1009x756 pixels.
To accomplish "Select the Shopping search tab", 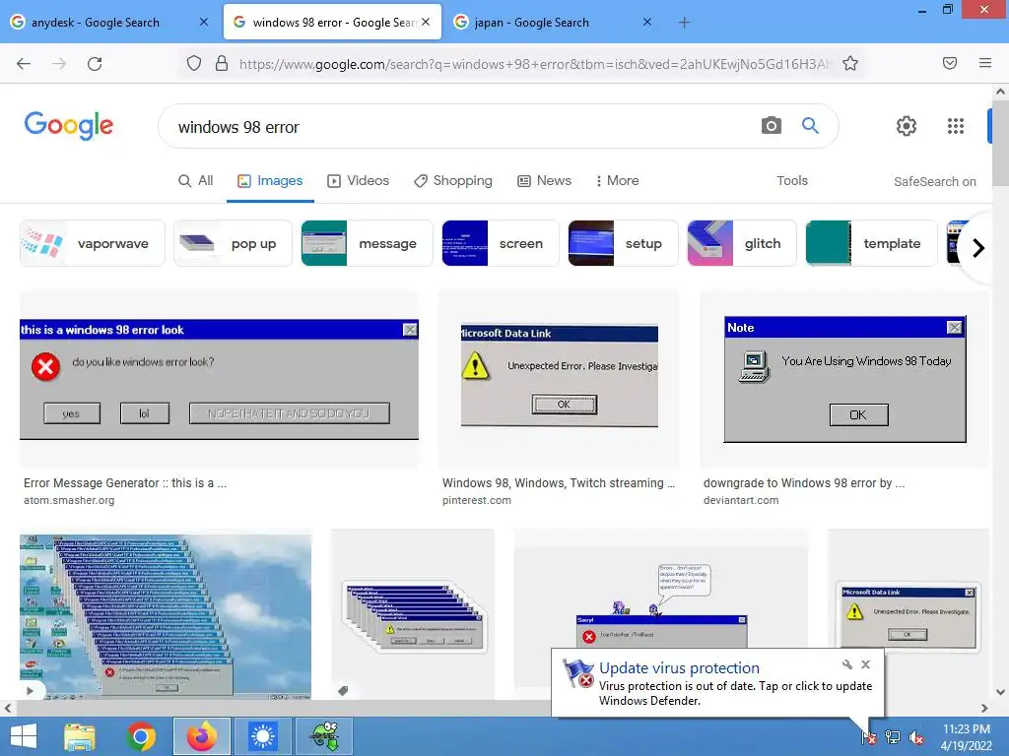I will pos(453,181).
